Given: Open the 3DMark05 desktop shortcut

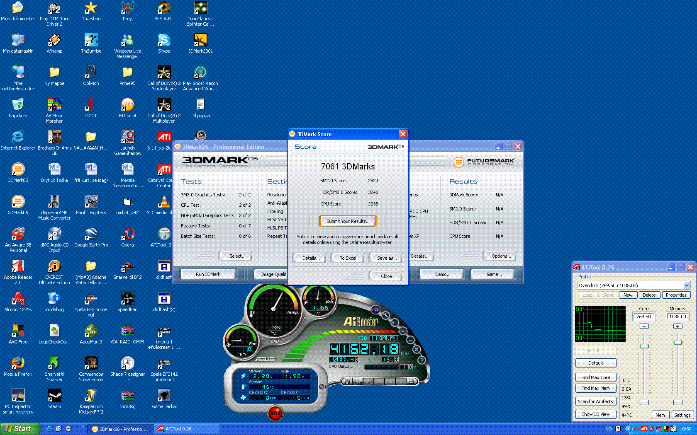Looking at the screenshot, I should 18,173.
